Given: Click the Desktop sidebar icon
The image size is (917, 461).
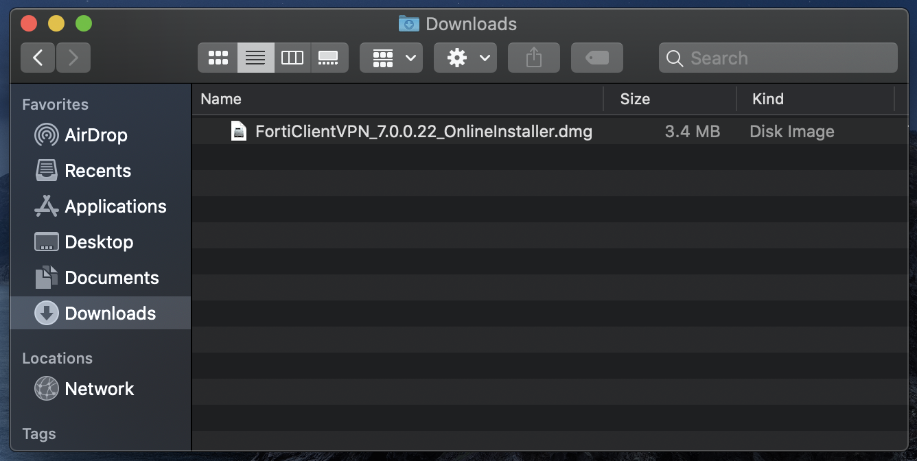Looking at the screenshot, I should (46, 242).
